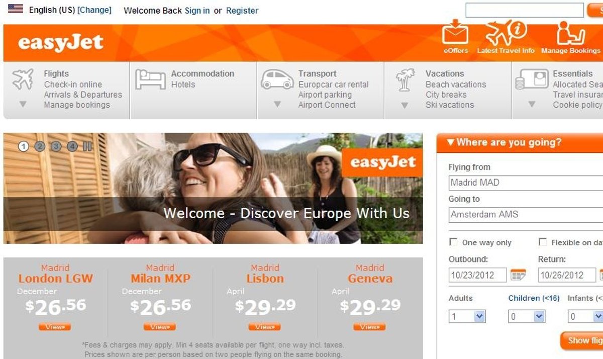Click the Sign in link
This screenshot has width=603, height=359.
(197, 11)
